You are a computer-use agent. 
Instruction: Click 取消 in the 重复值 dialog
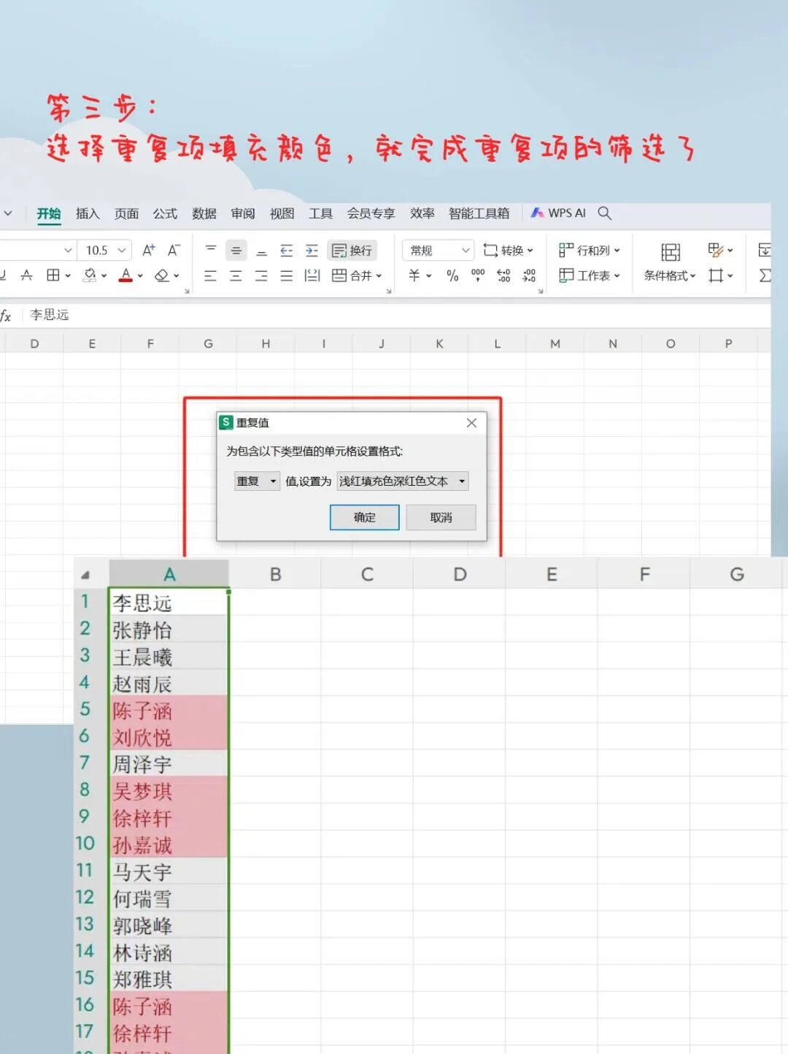[441, 517]
